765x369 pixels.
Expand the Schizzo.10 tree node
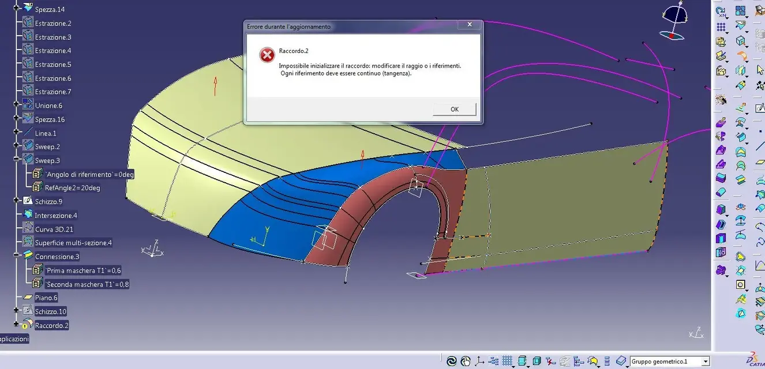pos(16,311)
